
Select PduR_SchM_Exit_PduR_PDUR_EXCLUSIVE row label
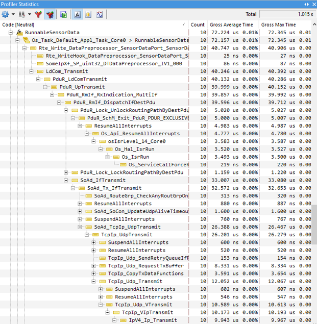(x=138, y=118)
